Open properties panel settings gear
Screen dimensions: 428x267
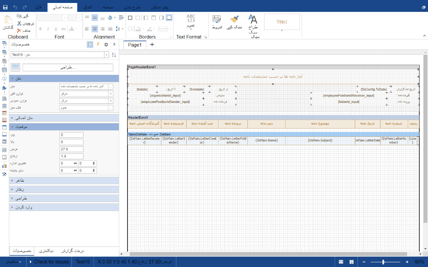pos(106,44)
